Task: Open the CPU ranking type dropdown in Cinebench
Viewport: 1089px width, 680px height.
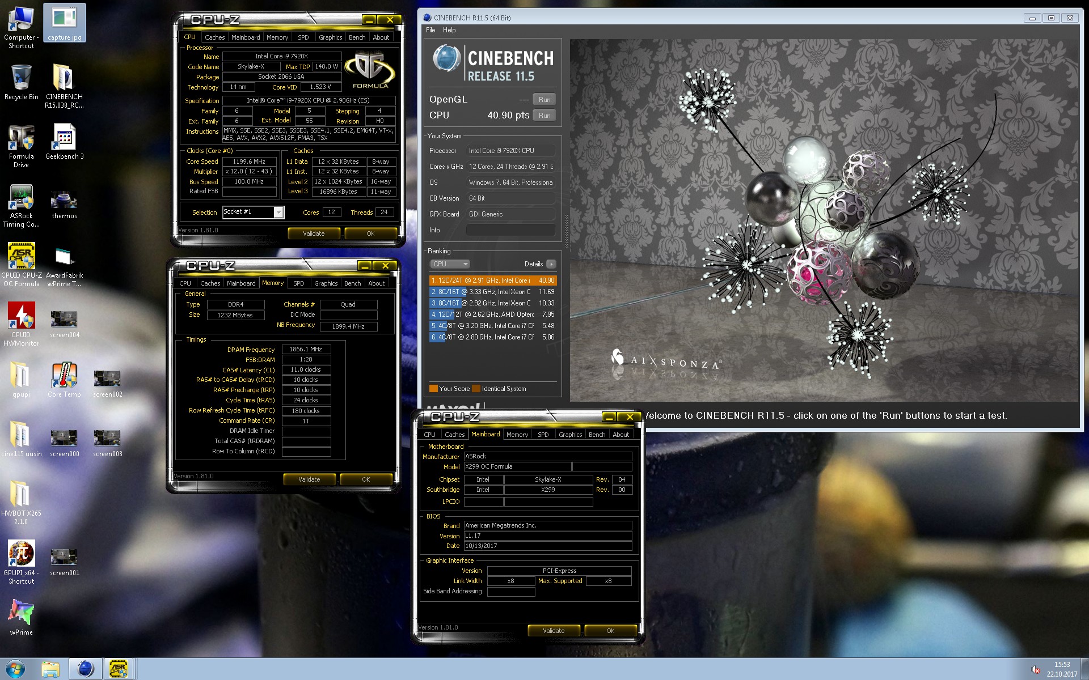Action: (450, 264)
